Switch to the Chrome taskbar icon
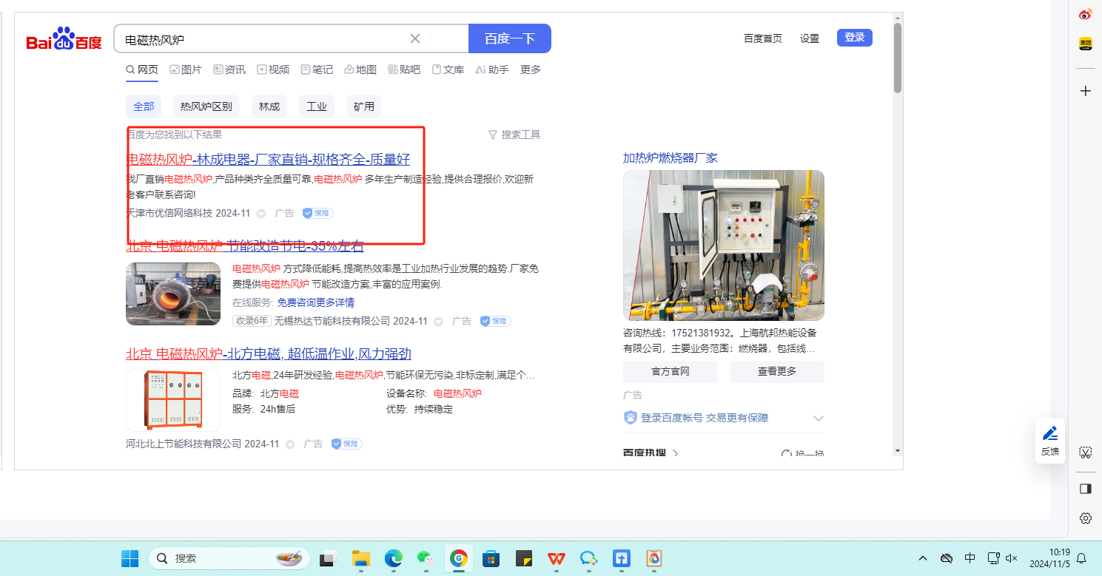The height and width of the screenshot is (576, 1102). 458,558
